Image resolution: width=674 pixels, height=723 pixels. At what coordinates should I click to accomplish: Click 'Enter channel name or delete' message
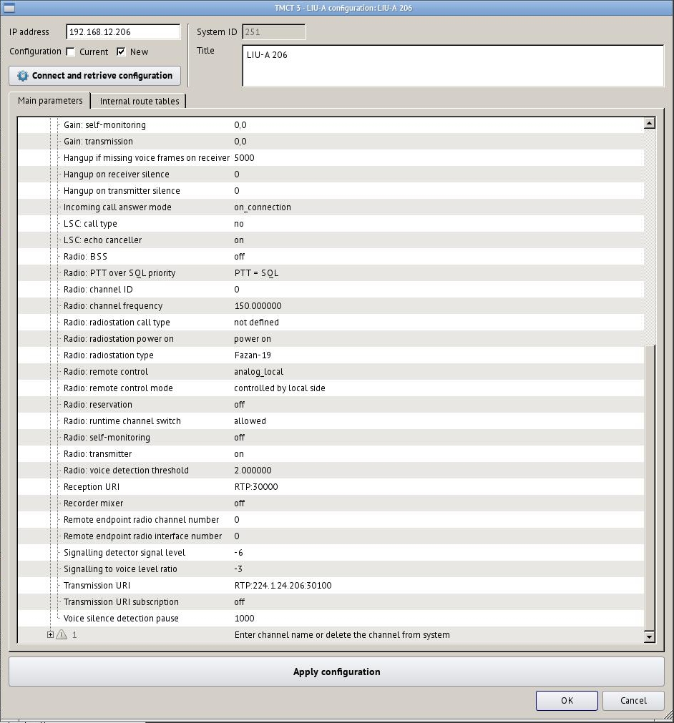pos(342,635)
